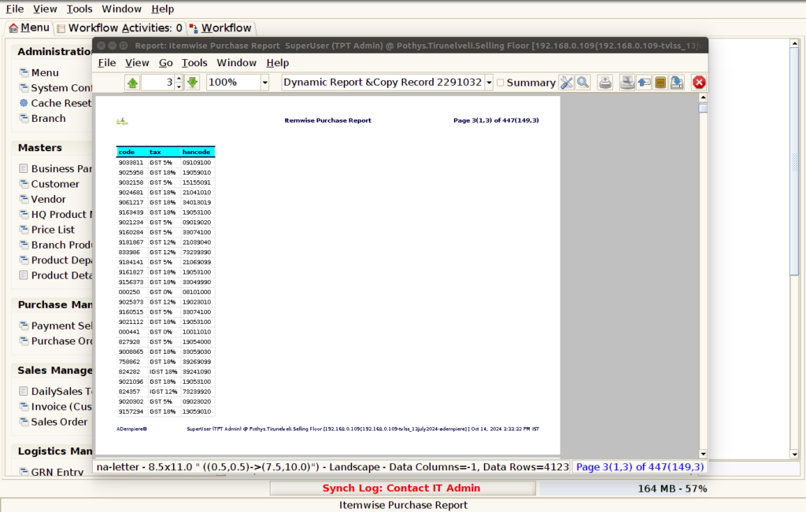This screenshot has height=512, width=806.
Task: Click the blue arrow send icon
Action: pos(644,83)
